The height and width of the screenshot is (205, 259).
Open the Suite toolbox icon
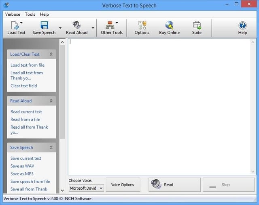pyautogui.click(x=197, y=25)
